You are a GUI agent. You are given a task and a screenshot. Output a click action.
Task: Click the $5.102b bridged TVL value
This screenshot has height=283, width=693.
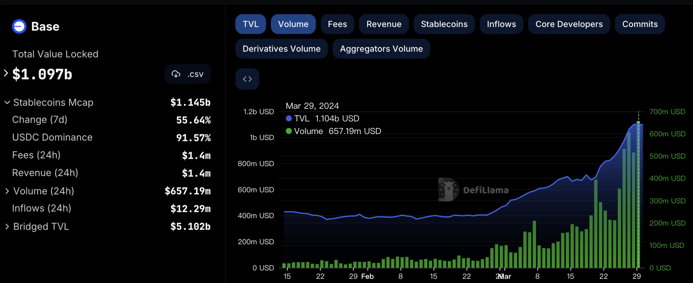(191, 226)
